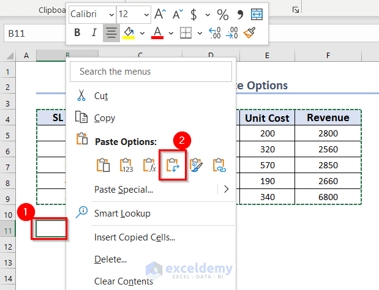This screenshot has width=379, height=290.
Task: Select column A header
Action: 26,56
